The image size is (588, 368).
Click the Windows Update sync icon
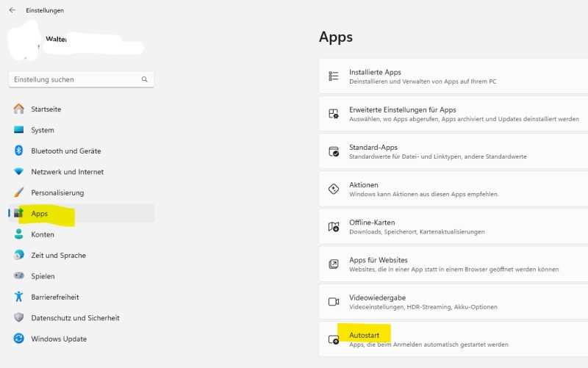pos(19,339)
